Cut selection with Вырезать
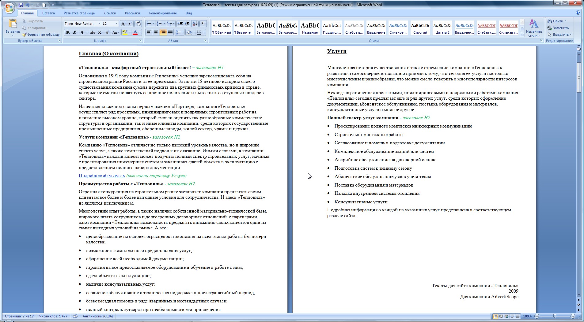 (32, 21)
